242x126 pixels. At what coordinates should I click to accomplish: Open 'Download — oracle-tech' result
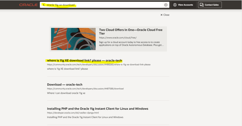[x=65, y=85]
